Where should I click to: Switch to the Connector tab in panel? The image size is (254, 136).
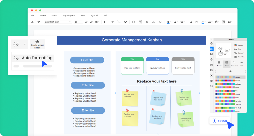tap(234, 64)
